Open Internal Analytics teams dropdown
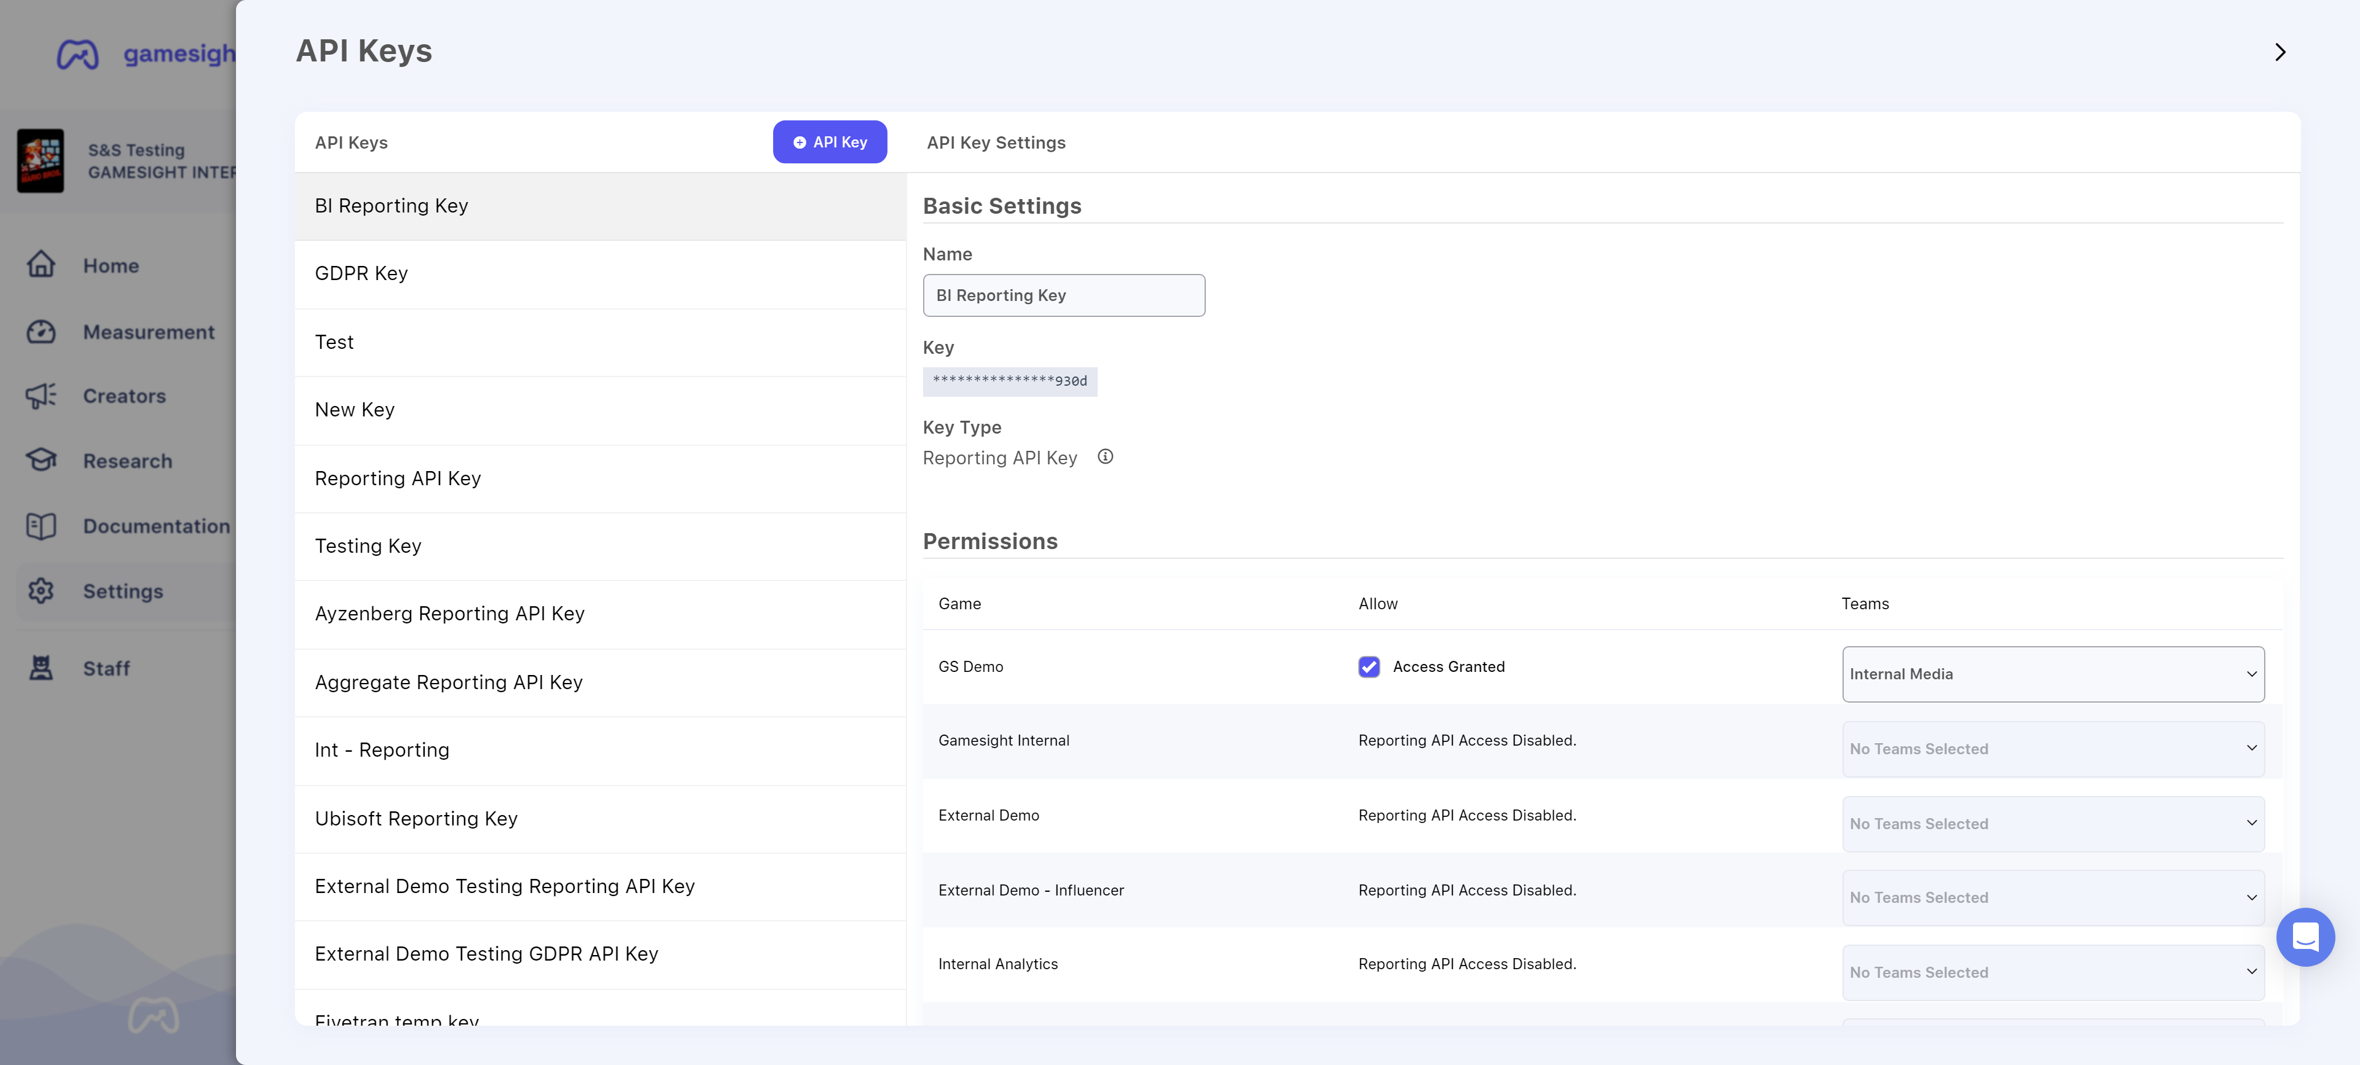2360x1065 pixels. [2053, 972]
